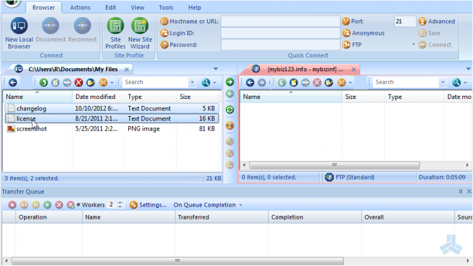
Task: Open the Help ribbon tab
Action: pos(195,8)
